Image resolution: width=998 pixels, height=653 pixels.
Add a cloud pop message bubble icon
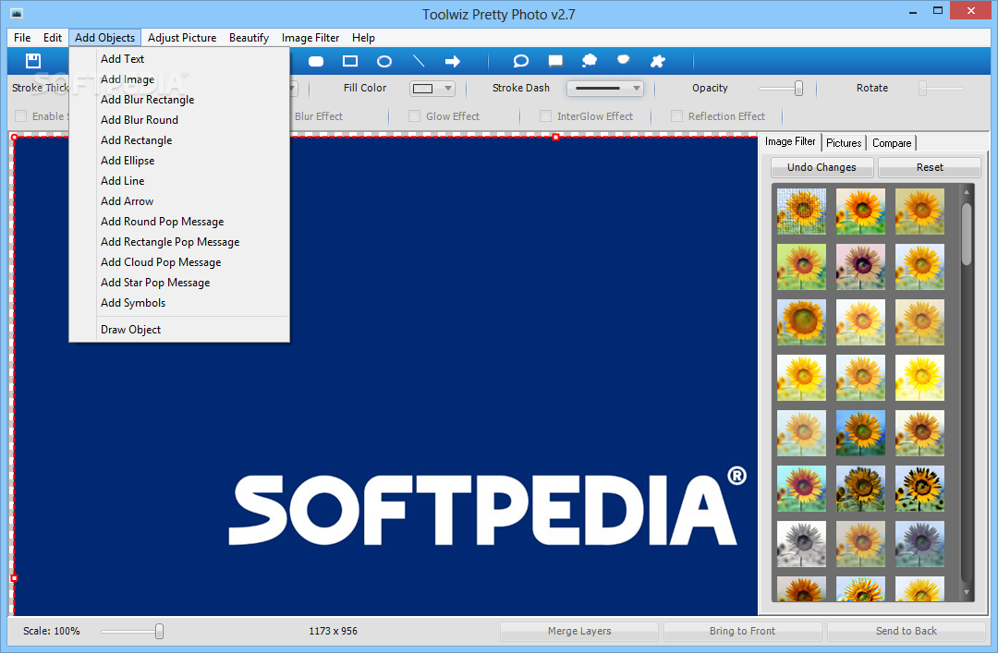[590, 61]
